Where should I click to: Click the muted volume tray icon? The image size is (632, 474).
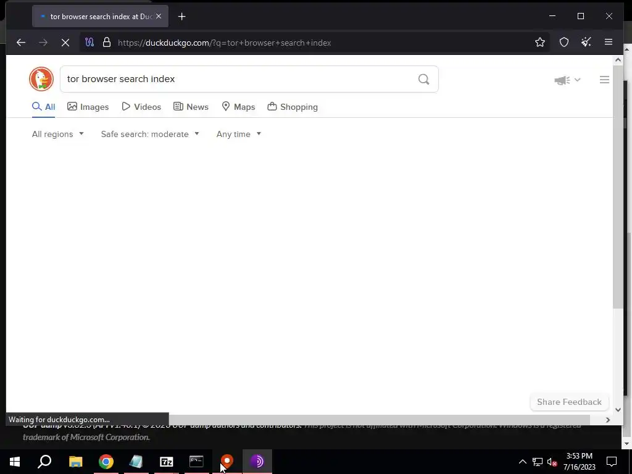point(552,462)
